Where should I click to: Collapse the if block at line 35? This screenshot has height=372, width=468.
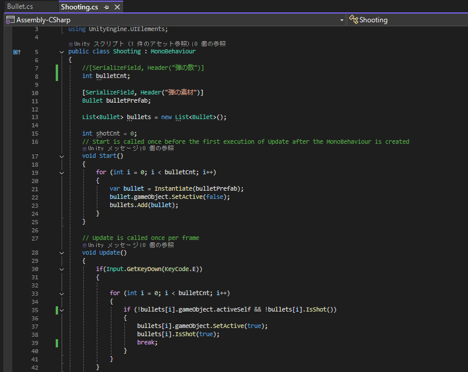pos(62,310)
